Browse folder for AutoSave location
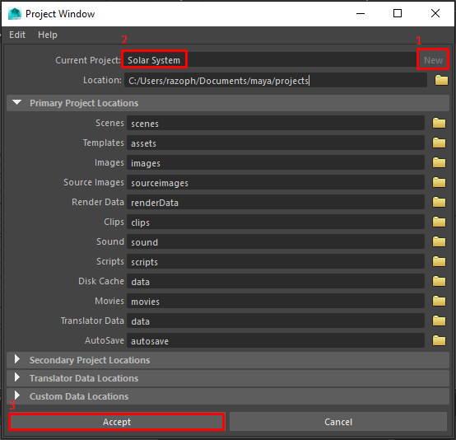Screen dimensions: 456x440 (439, 340)
